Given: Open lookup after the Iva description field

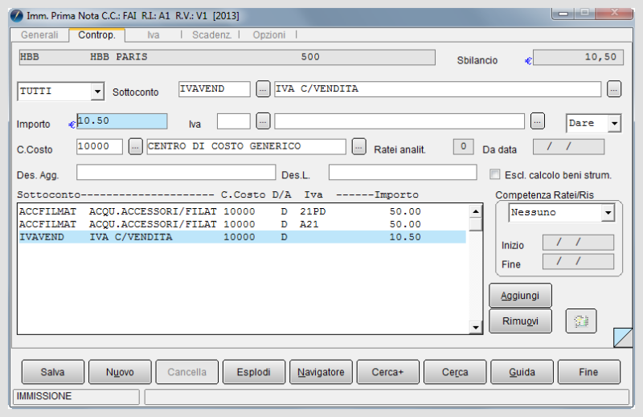Looking at the screenshot, I should coord(537,121).
